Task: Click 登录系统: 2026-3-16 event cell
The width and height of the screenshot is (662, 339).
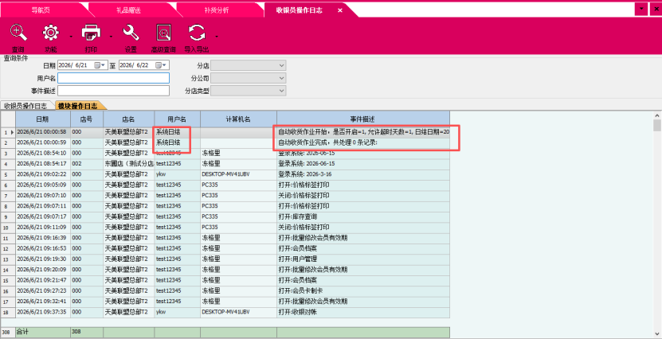Action: 363,174
